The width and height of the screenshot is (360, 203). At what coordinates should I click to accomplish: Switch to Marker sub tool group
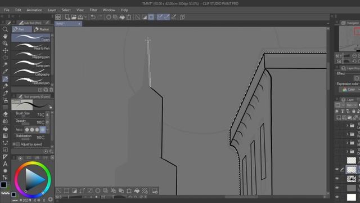coord(42,29)
